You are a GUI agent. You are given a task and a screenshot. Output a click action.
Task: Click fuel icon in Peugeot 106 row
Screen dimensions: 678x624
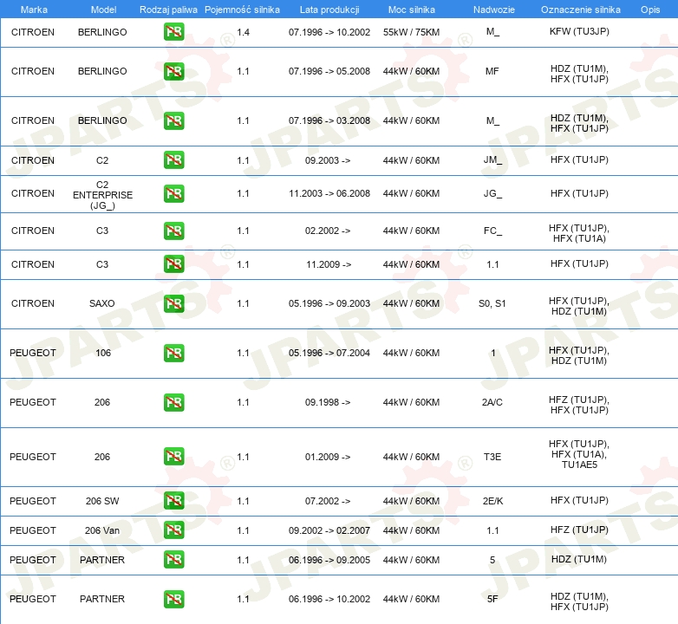[173, 353]
